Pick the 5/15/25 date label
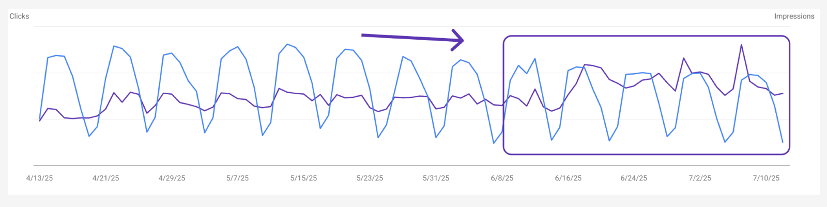The image size is (827, 207). 303,178
